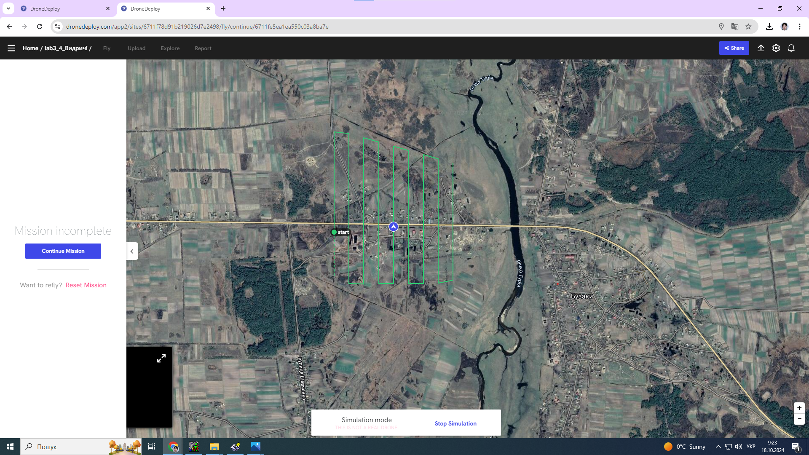Image resolution: width=809 pixels, height=455 pixels.
Task: Zoom in the map with plus button
Action: coord(799,408)
